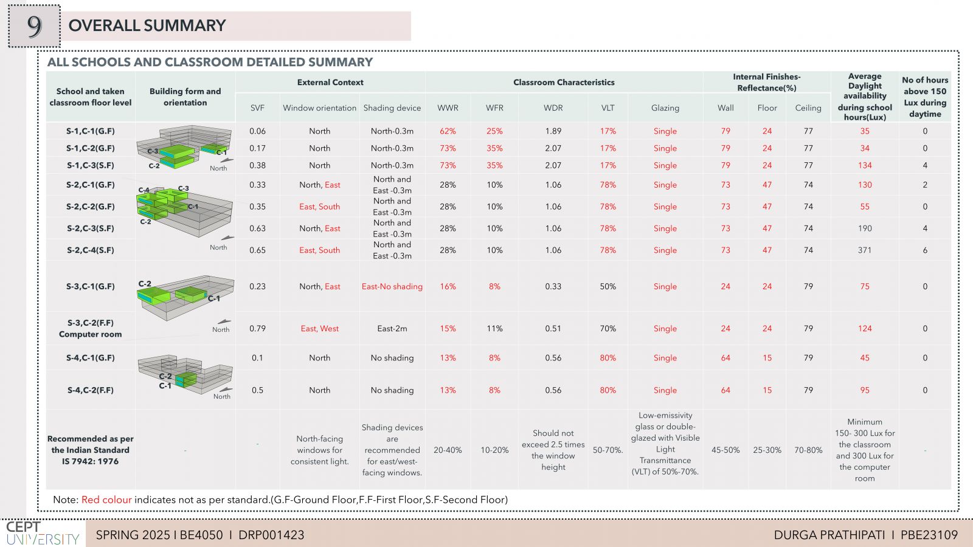
Task: Select the S-1,C-3(S.F) row label
Action: [91, 165]
